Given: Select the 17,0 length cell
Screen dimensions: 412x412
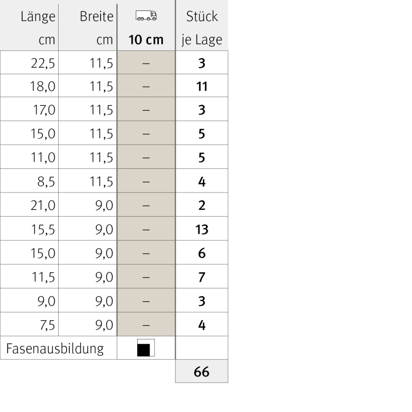Looking at the screenshot, I should (29, 109).
